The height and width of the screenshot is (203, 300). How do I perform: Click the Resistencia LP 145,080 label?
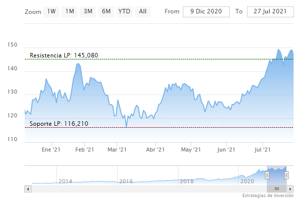64,55
